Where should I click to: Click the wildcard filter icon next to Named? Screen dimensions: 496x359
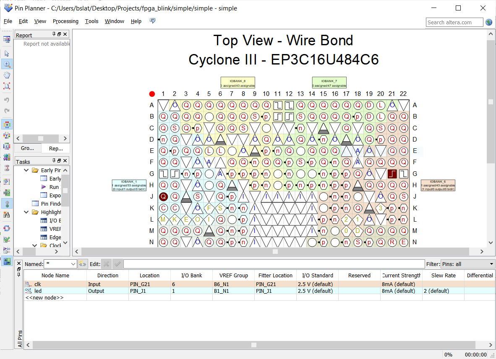[x=83, y=264]
